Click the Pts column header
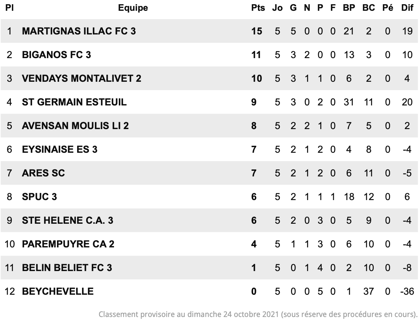The height and width of the screenshot is (325, 420). click(x=258, y=8)
